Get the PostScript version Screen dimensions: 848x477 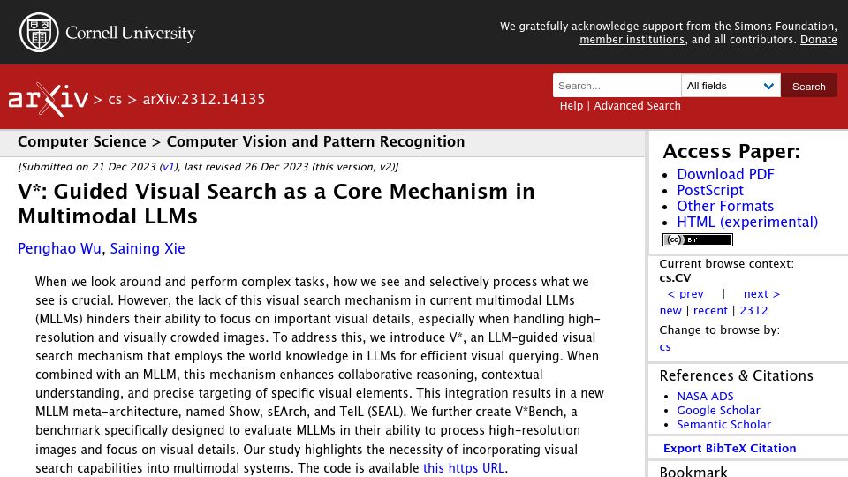(710, 191)
